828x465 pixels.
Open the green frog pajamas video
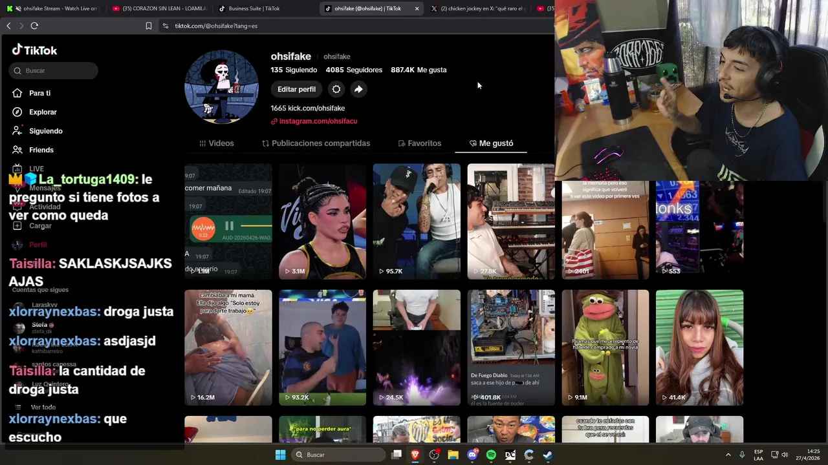pyautogui.click(x=605, y=347)
